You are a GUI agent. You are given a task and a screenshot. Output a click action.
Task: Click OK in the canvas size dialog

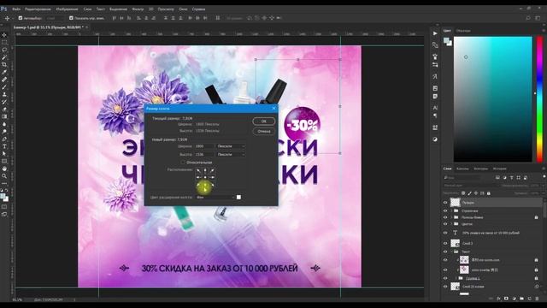[x=264, y=121]
